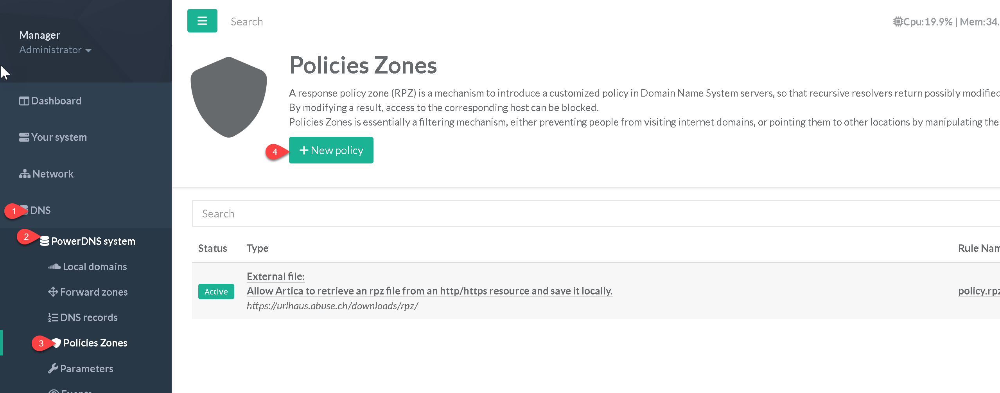Click the policies table Search field
The width and height of the screenshot is (1000, 393).
coord(587,214)
